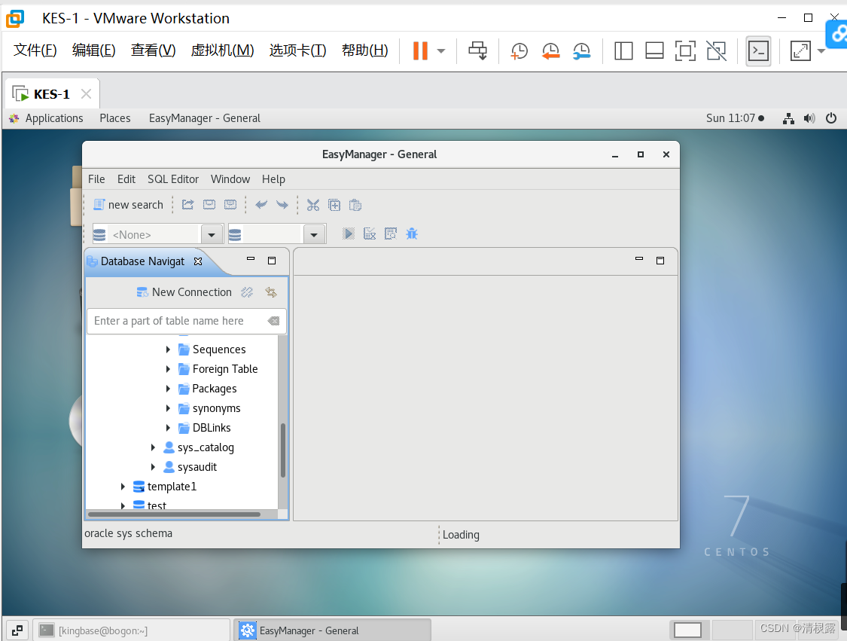This screenshot has width=847, height=641.
Task: Select the KES-1 VM tab
Action: (x=52, y=94)
